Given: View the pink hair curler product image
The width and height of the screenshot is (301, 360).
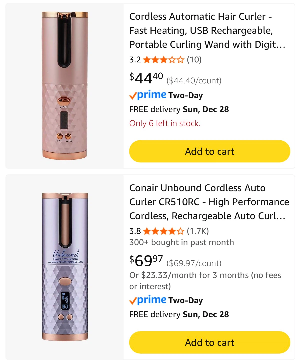Looking at the screenshot, I should [x=65, y=86].
